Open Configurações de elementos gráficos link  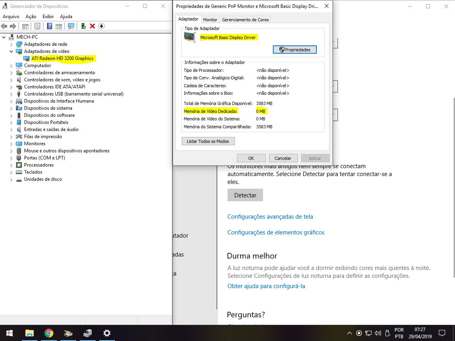tap(276, 232)
